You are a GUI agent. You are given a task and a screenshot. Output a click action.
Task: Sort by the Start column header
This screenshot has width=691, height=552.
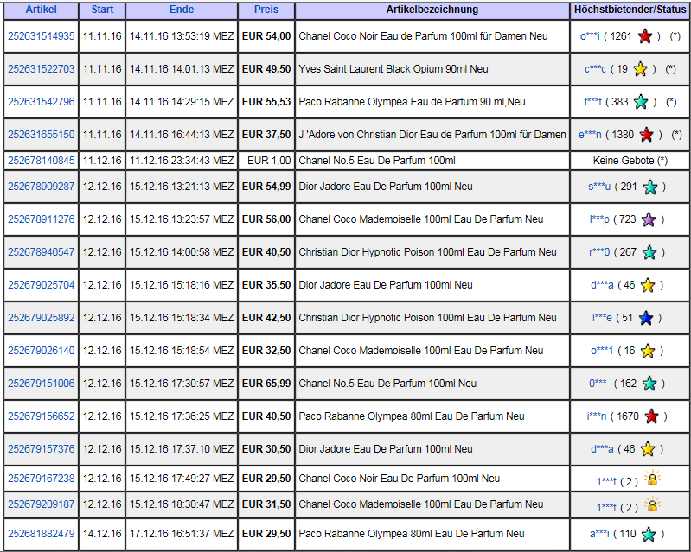(x=102, y=10)
